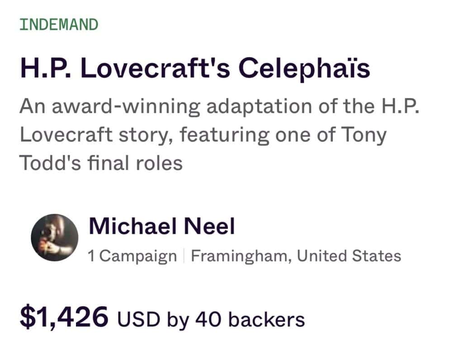
Task: Click the 'Tony Todd's final roles' text
Action: pyautogui.click(x=101, y=163)
